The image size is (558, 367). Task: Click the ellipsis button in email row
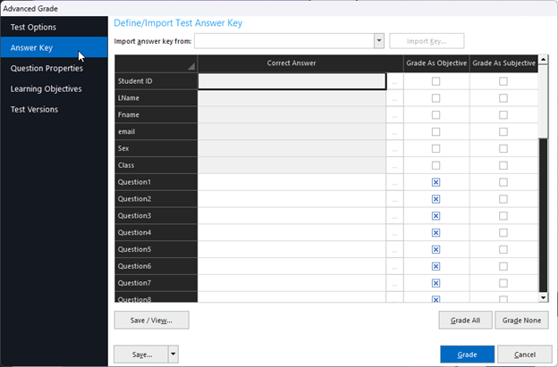394,132
